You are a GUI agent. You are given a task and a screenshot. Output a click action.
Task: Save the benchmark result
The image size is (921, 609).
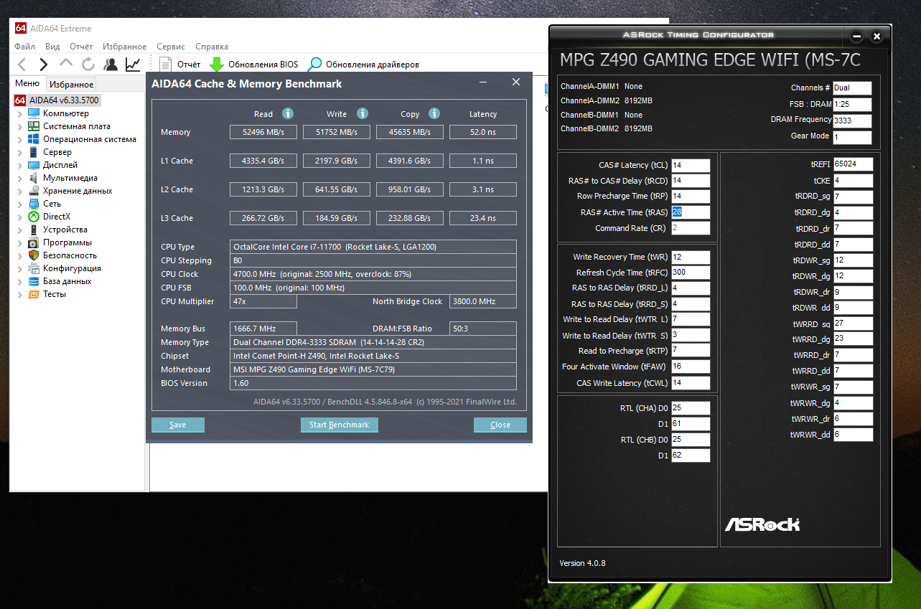pos(178,425)
